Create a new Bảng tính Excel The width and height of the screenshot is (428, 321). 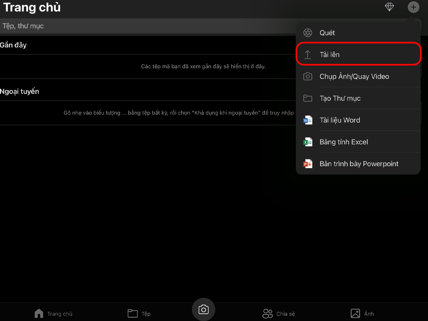click(358, 142)
